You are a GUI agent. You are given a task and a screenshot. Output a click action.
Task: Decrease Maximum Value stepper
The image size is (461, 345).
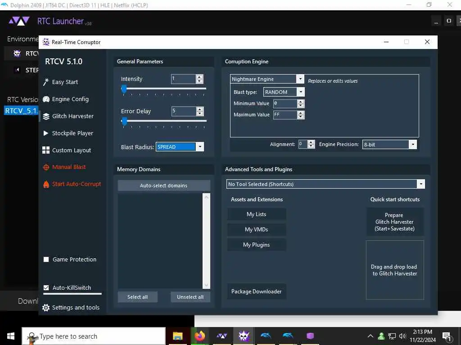pos(300,116)
